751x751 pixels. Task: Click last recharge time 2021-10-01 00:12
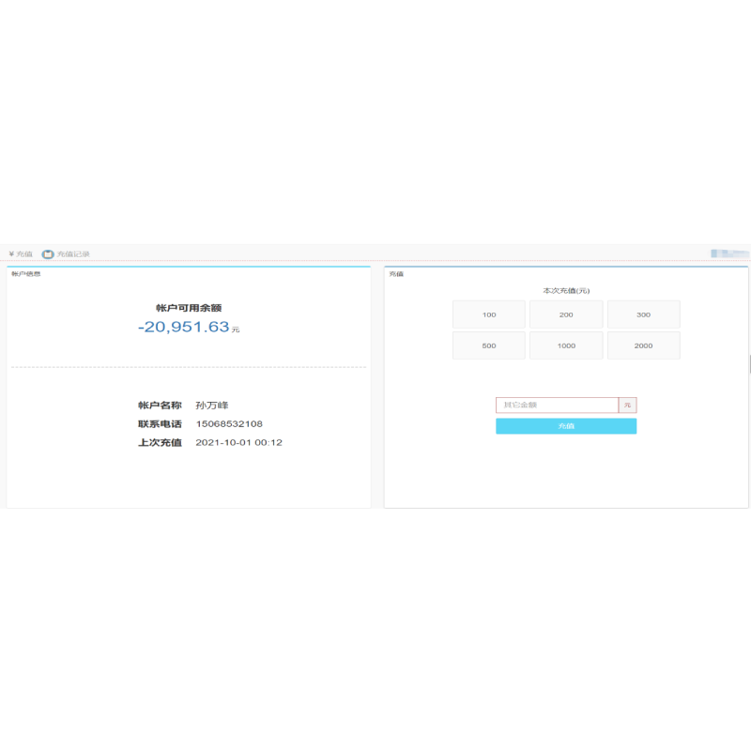click(x=238, y=442)
